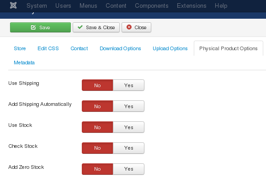
Task: Open the Menus dropdown in navbar
Action: click(x=88, y=6)
